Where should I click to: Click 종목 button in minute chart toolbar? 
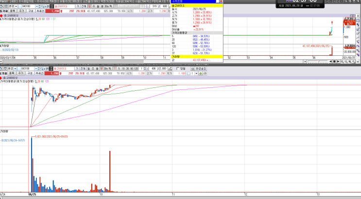(12, 73)
